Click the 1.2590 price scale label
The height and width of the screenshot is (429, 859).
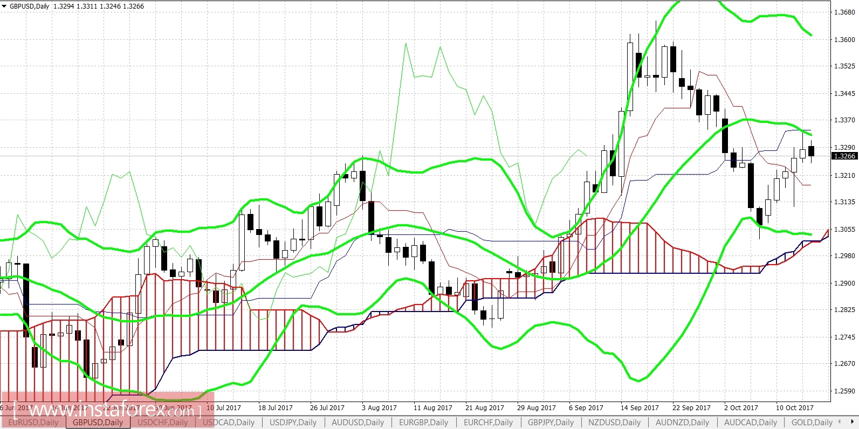(x=844, y=391)
